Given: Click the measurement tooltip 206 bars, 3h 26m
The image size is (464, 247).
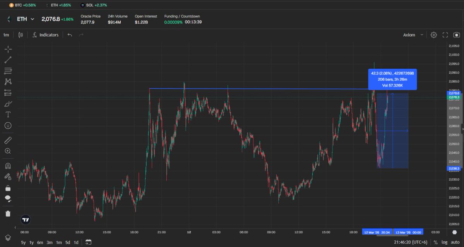Looking at the screenshot, I should (x=392, y=79).
